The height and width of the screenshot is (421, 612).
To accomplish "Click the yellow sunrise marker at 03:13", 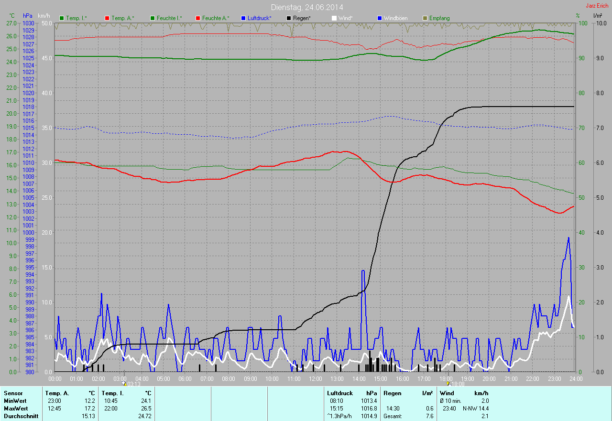I will pyautogui.click(x=124, y=383).
